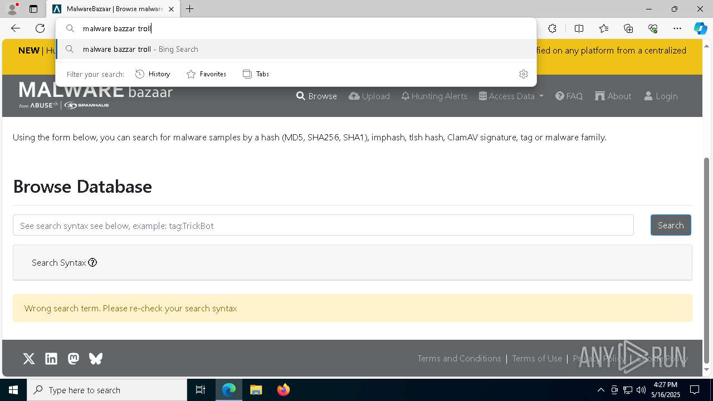Go back to the previous page
Viewport: 713px width, 401px height.
[x=16, y=28]
